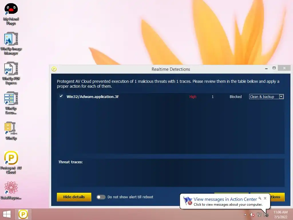The image size is (293, 220).
Task: Open the Action Center flag tray icon
Action: [266, 215]
